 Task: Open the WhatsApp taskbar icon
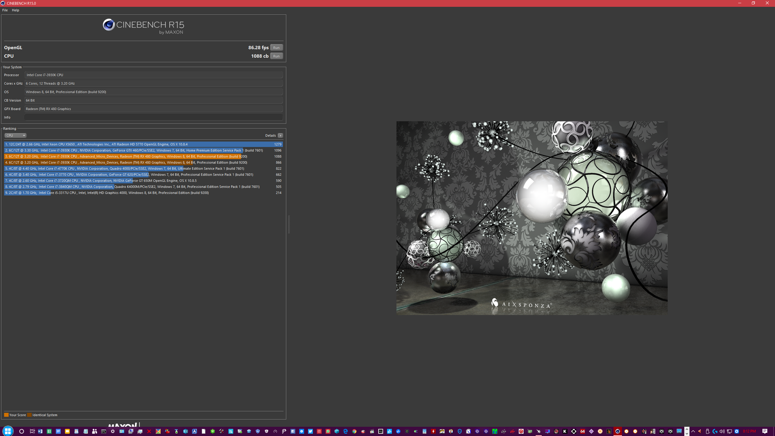pos(328,431)
